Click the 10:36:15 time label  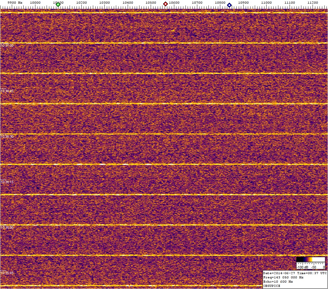pyautogui.click(x=7, y=182)
